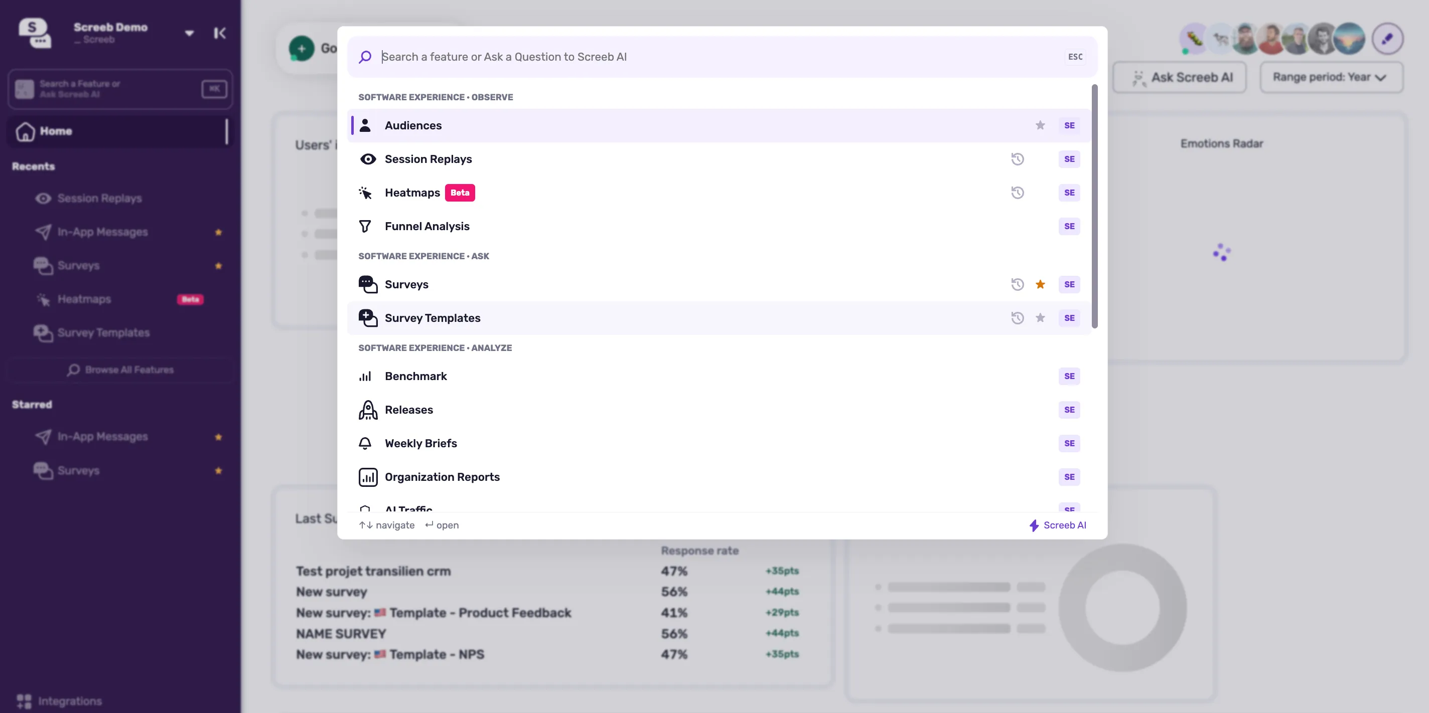Screen dimensions: 1429x713
Task: Open the Screeb Demo workspace dropdown
Action: (x=189, y=33)
